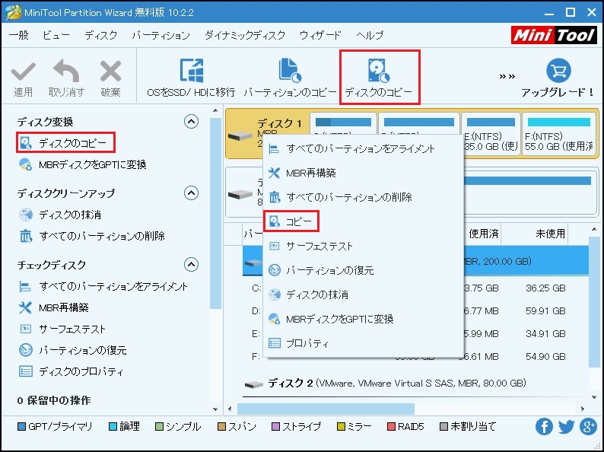The width and height of the screenshot is (604, 452).
Task: Choose MBR再構築 in the context menu
Action: coord(364,173)
